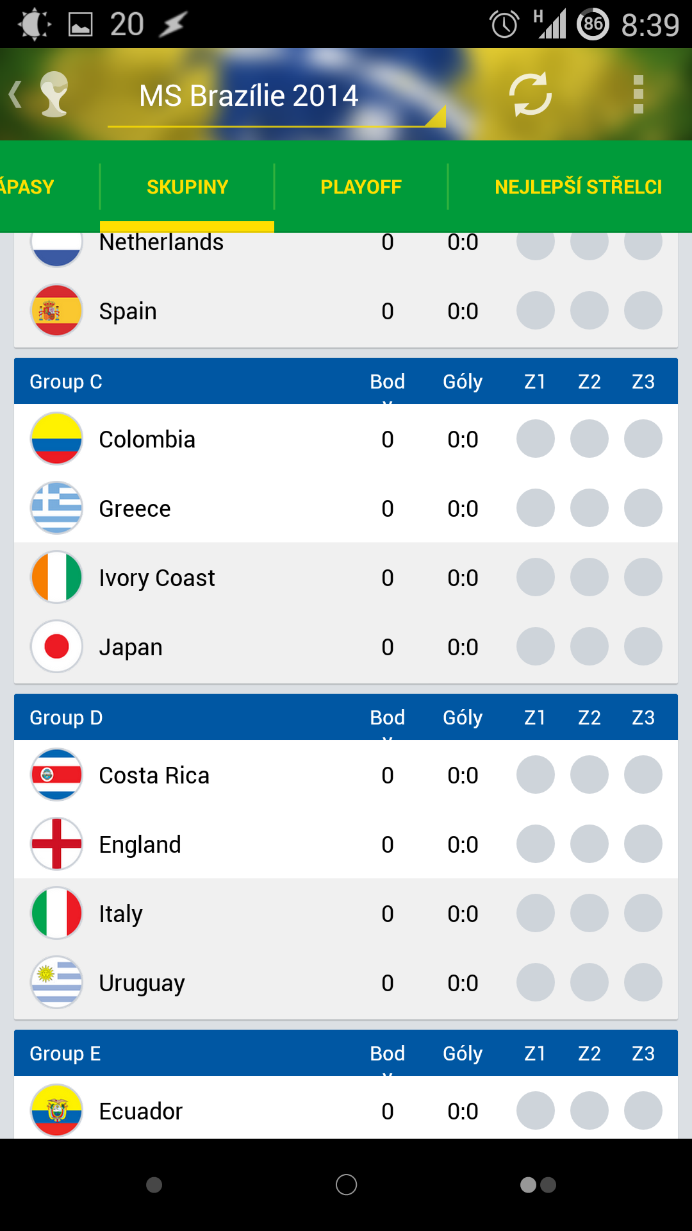Screen dimensions: 692x1231
Task: Select the Italy team name
Action: 121,914
